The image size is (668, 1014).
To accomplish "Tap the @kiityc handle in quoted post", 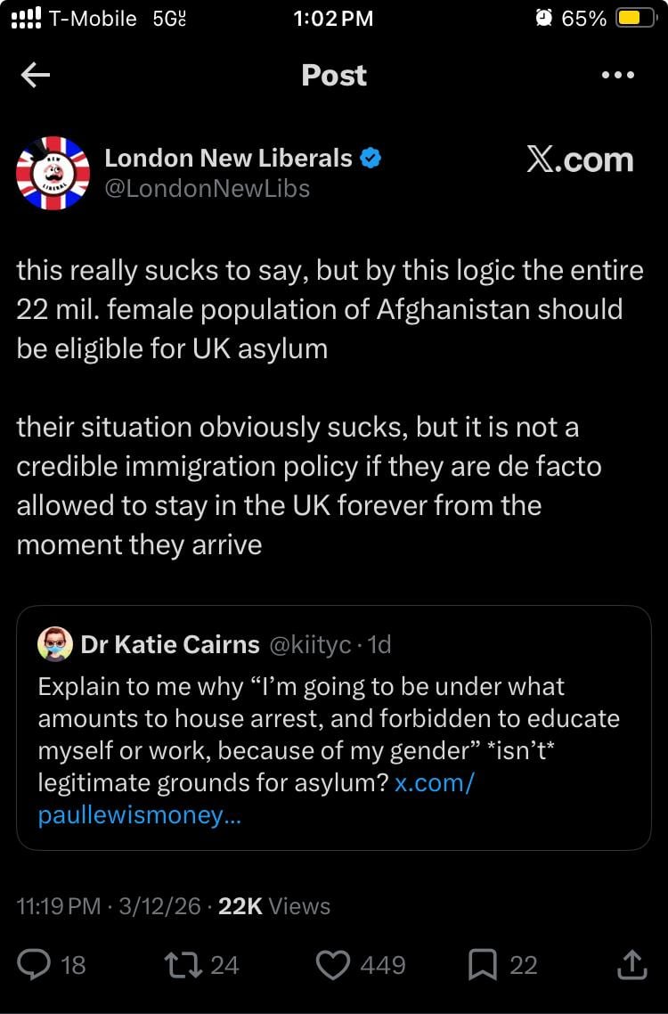I will 309,644.
